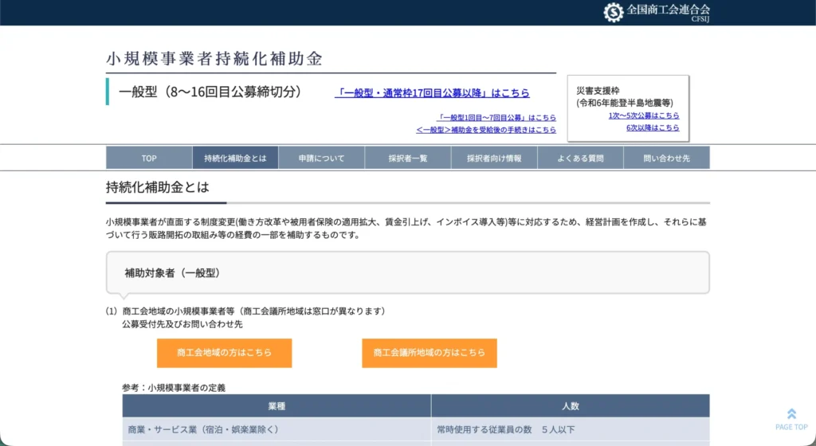This screenshot has width=816, height=446.
Task: Open the 採択者向け情報 tab
Action: 494,158
